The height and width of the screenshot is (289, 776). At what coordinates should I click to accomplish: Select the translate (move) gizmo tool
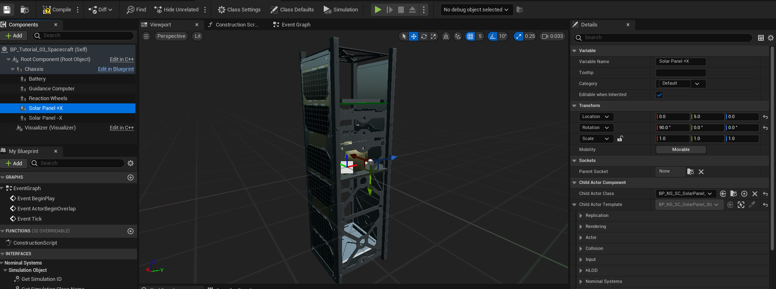click(414, 36)
